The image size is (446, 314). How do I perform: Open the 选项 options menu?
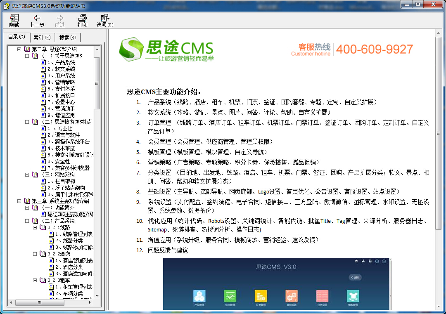click(x=104, y=20)
